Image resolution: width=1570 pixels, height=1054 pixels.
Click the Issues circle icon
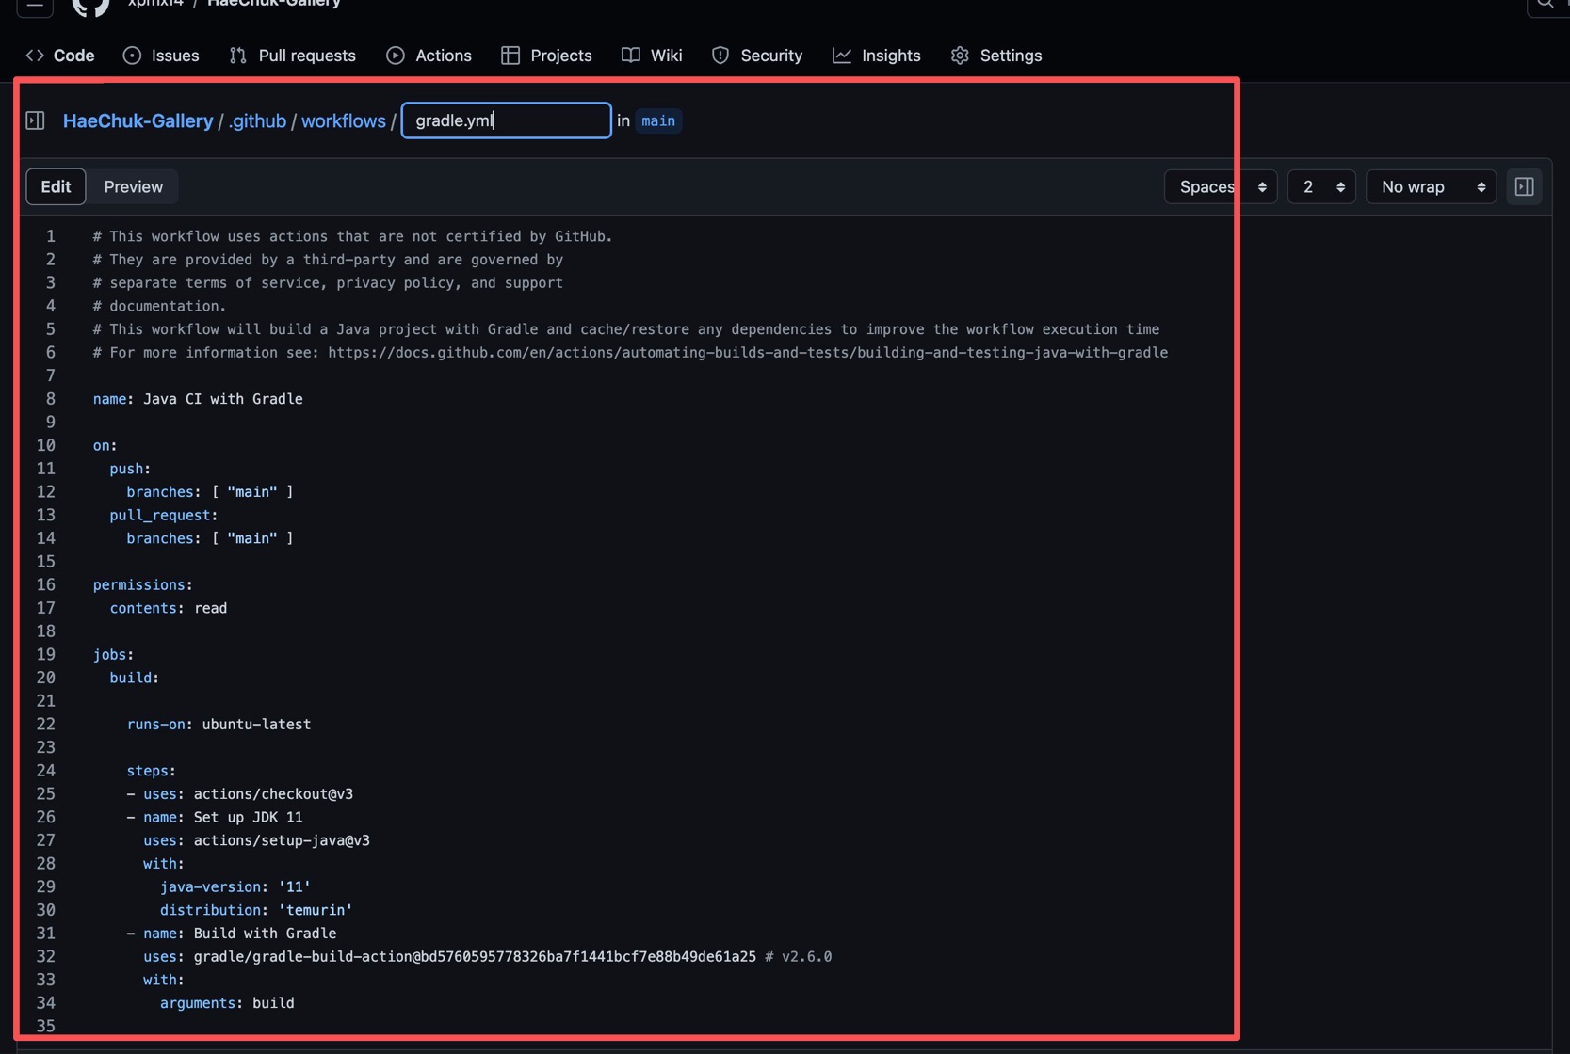coord(132,56)
